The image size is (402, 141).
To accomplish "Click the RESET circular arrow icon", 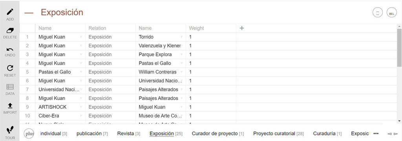I will [x=10, y=68].
